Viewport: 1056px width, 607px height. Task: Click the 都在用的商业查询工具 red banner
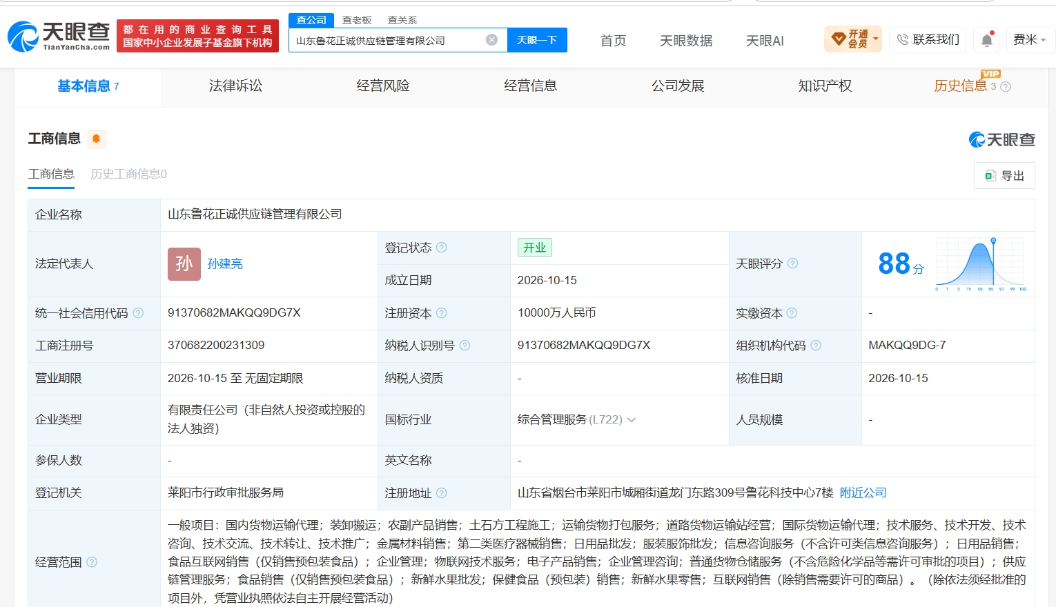click(197, 36)
